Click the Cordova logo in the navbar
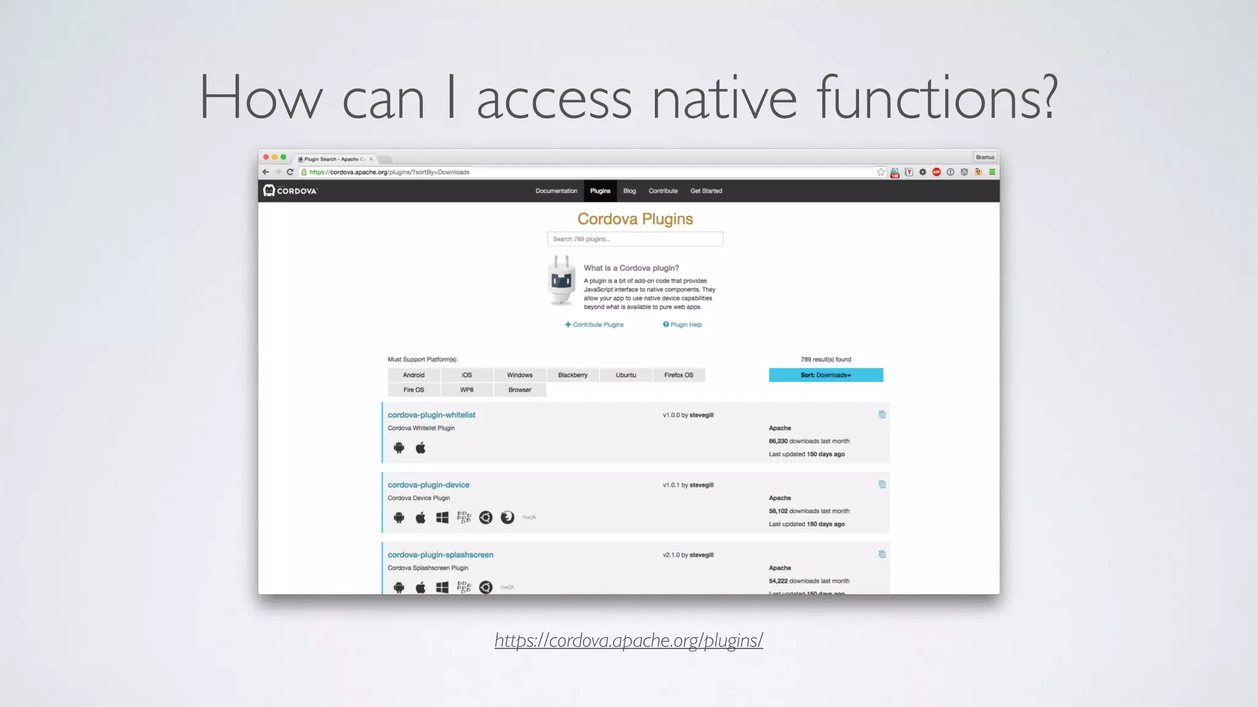Screen dimensions: 1258x707 click(x=291, y=191)
